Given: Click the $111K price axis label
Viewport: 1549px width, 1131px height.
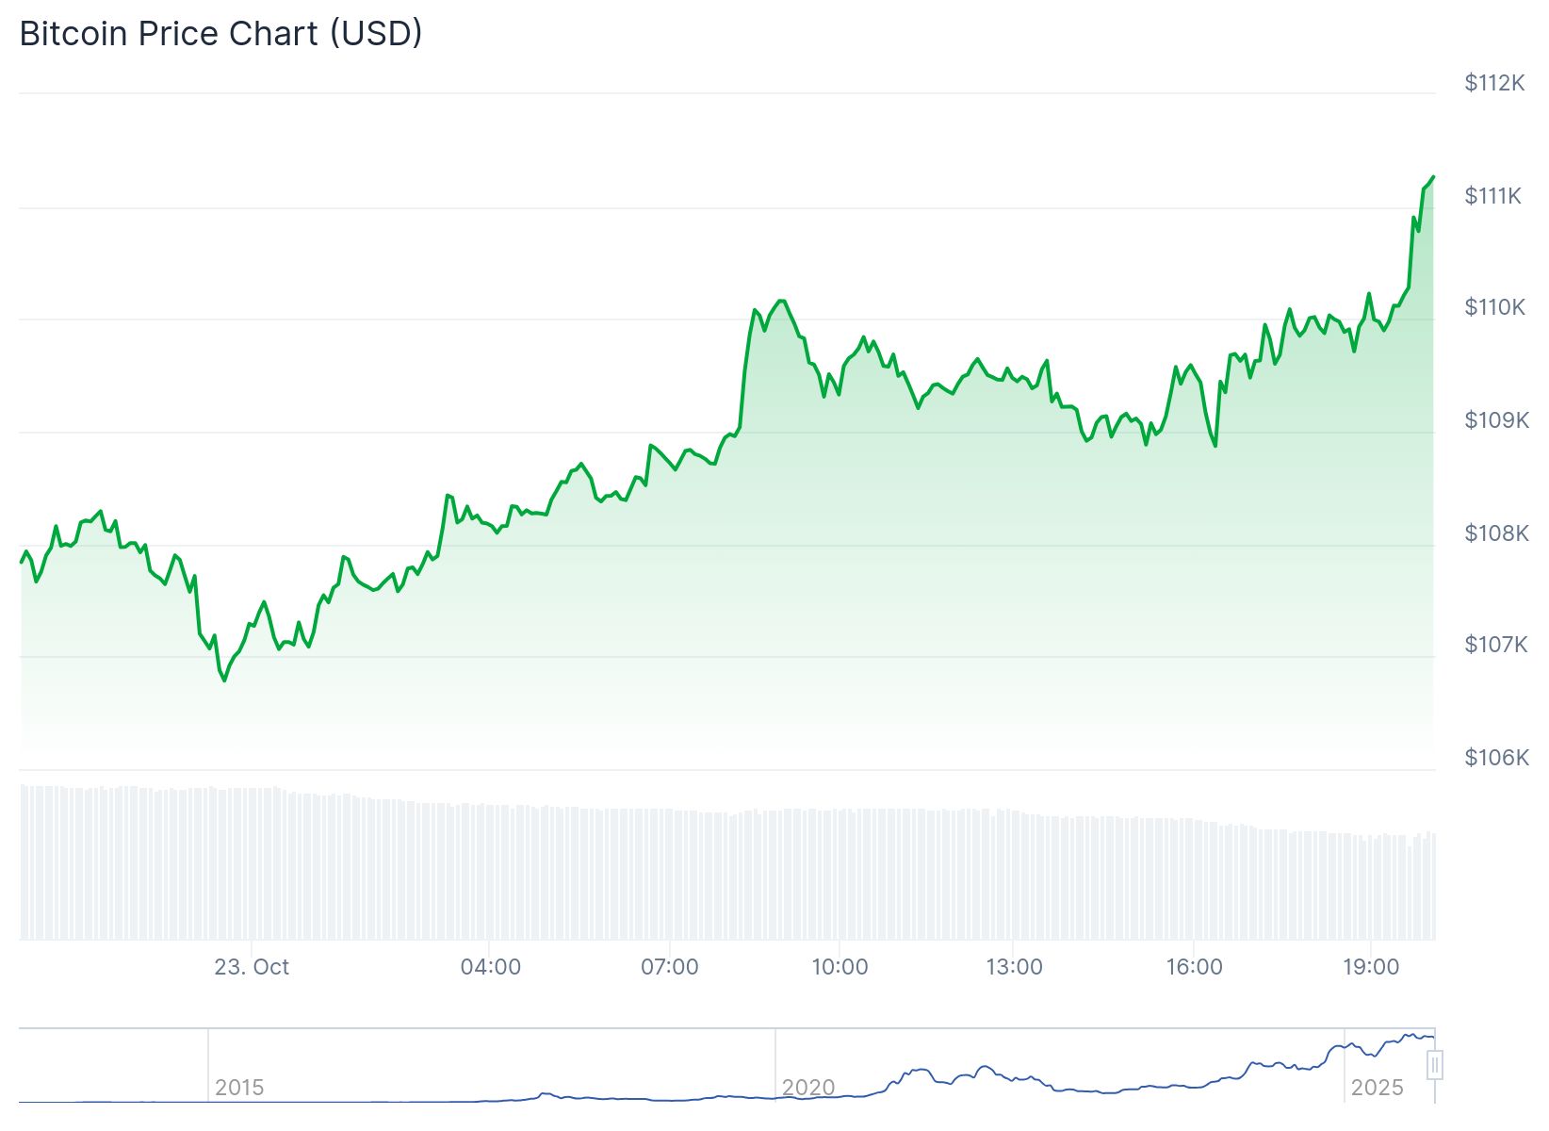Looking at the screenshot, I should click(x=1493, y=196).
